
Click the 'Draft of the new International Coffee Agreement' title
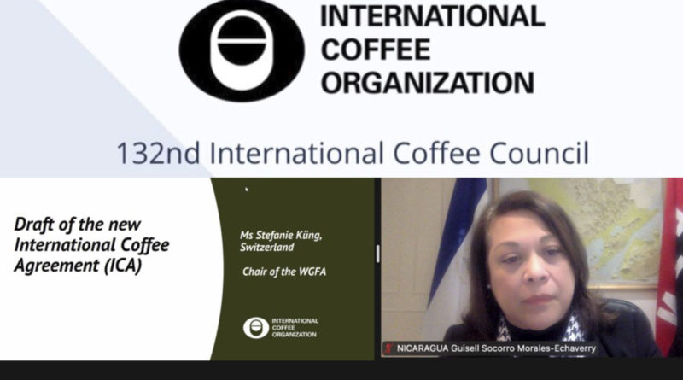pos(91,245)
